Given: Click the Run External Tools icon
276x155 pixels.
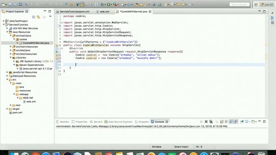Looking at the screenshot, I should 115,5.
